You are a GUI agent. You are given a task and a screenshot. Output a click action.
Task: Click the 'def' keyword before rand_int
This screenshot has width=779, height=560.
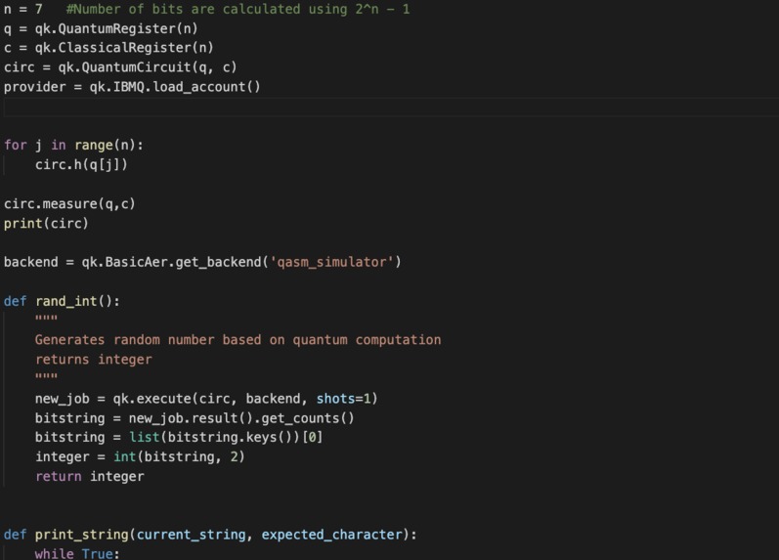click(x=15, y=301)
